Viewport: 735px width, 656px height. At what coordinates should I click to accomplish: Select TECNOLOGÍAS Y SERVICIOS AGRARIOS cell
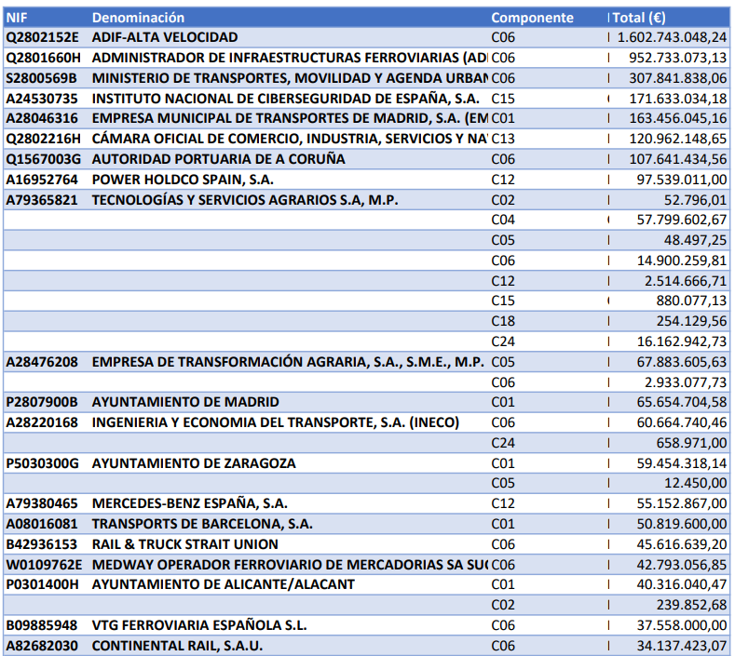coord(245,200)
